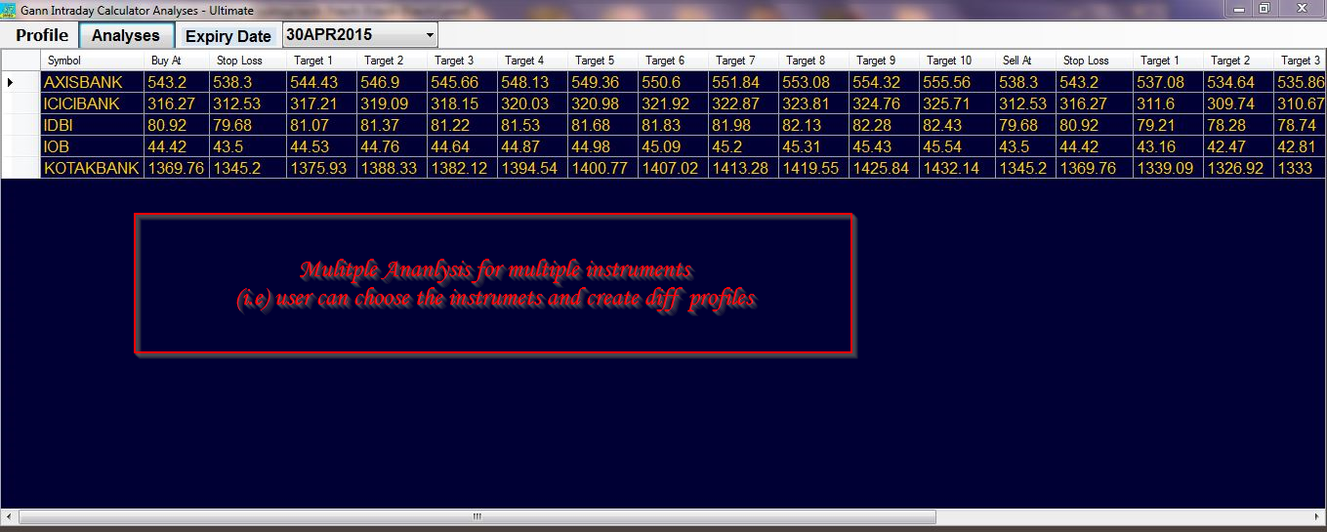The height and width of the screenshot is (532, 1327).
Task: Sort by Symbol column header
Action: 91,61
